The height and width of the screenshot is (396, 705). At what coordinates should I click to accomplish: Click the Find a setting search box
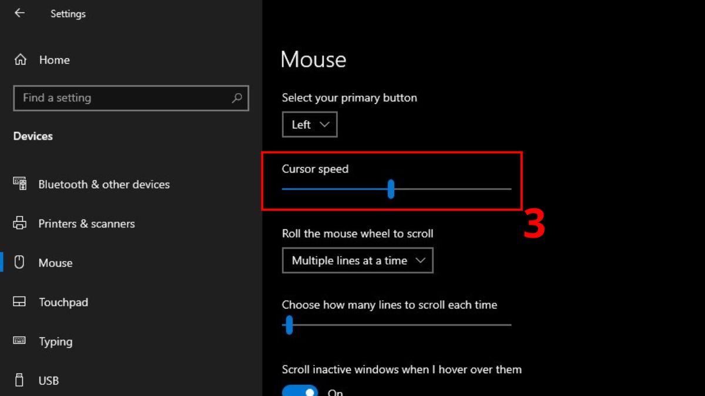tap(123, 98)
